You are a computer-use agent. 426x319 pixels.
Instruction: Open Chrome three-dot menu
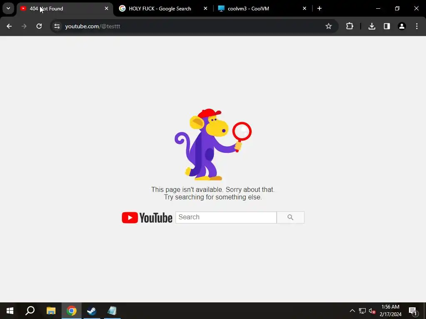(417, 26)
